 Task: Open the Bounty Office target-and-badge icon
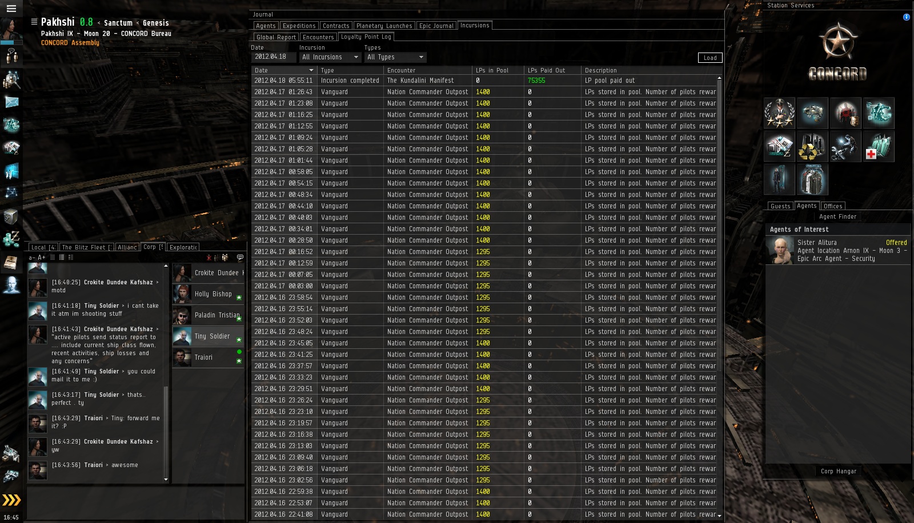tap(845, 112)
